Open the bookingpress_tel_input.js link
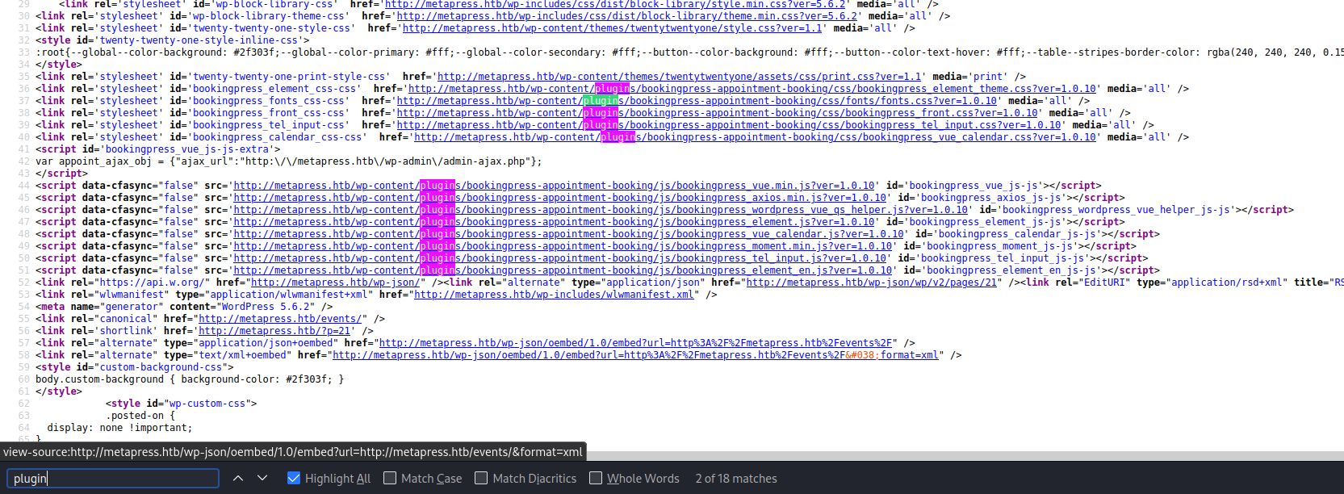 [559, 258]
